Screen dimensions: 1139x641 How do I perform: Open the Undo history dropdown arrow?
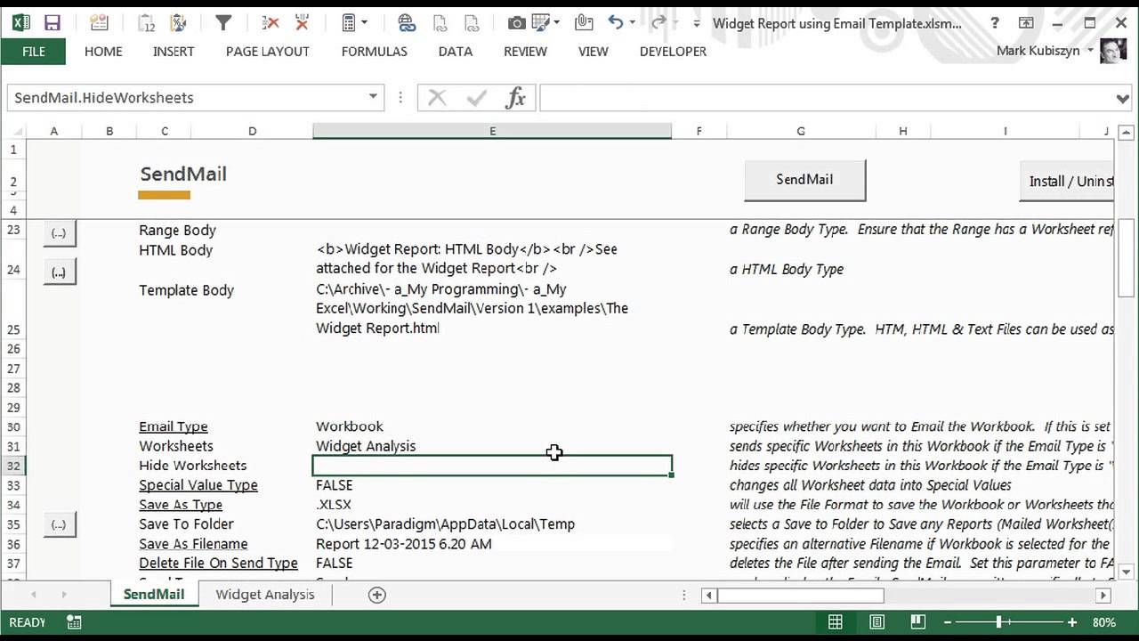click(x=633, y=23)
